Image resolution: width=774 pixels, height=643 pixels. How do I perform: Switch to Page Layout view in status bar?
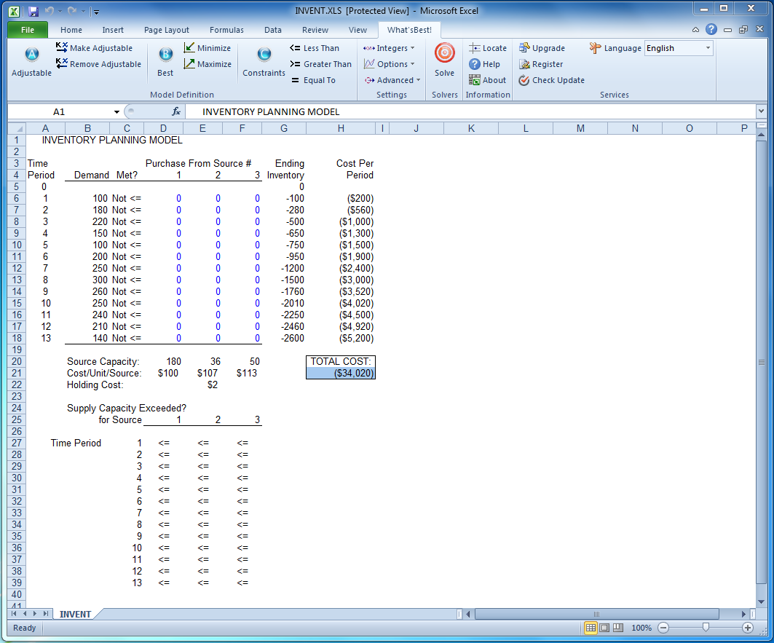coord(604,628)
